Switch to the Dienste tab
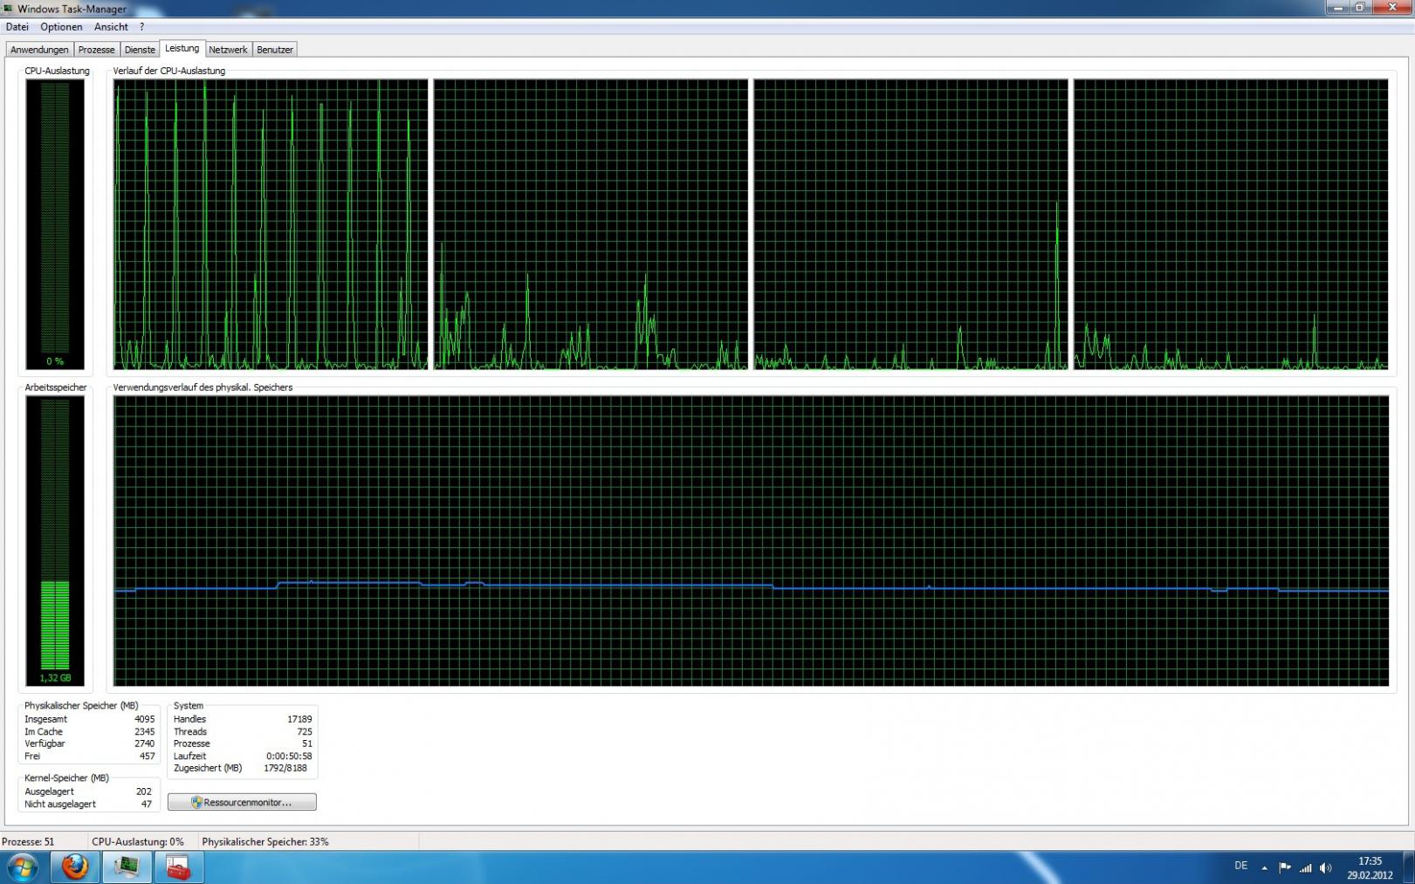The width and height of the screenshot is (1415, 884). [x=140, y=50]
